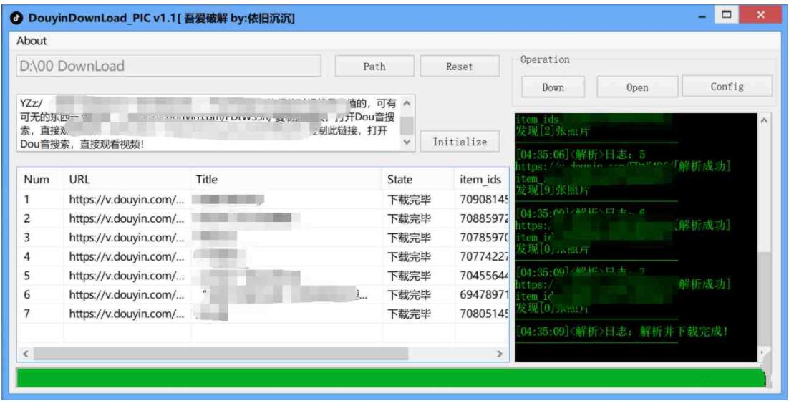The height and width of the screenshot is (411, 799).
Task: Click the [04:35:06] log entry
Action: tap(581, 155)
